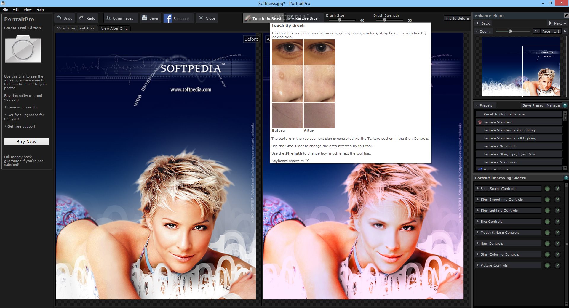
Task: Collapse the Presets section
Action: click(485, 105)
